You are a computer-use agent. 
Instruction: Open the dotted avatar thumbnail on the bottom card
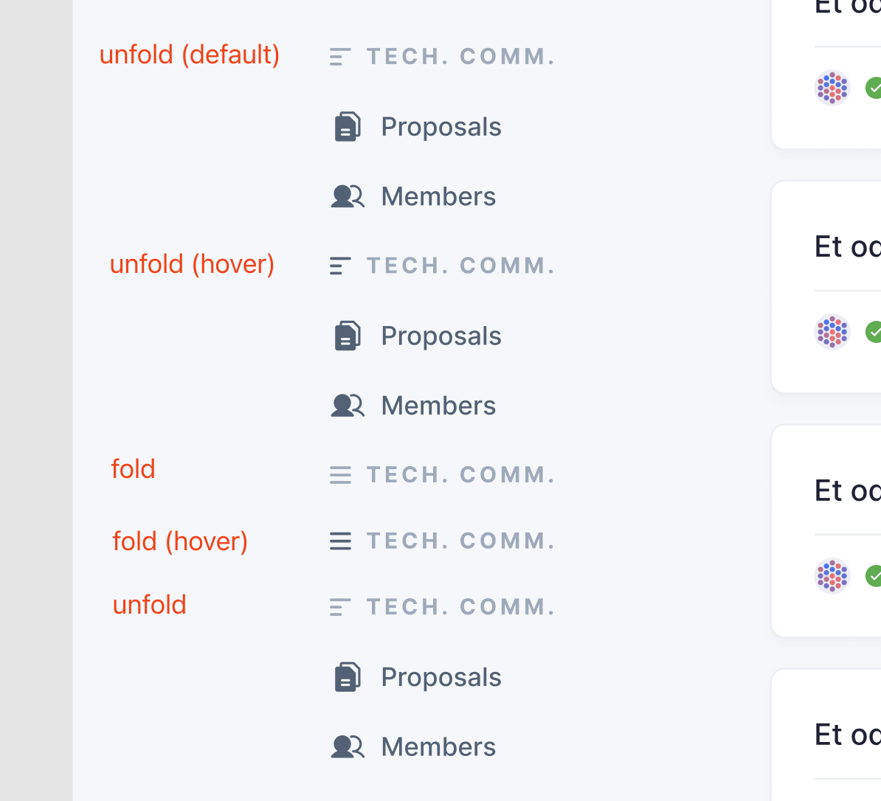point(832,576)
